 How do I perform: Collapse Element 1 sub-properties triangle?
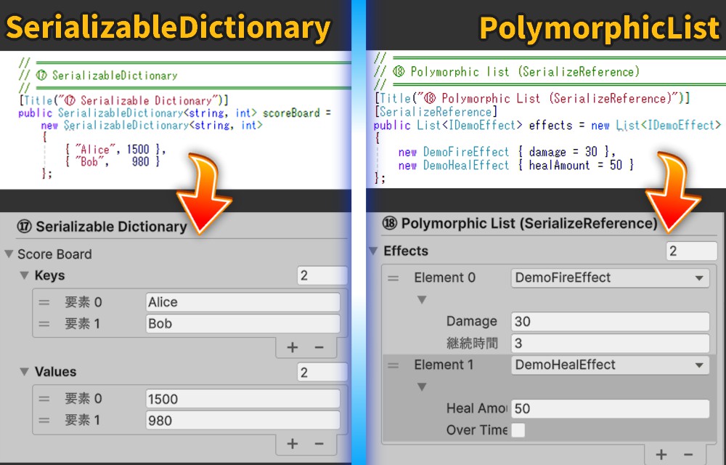click(x=422, y=387)
